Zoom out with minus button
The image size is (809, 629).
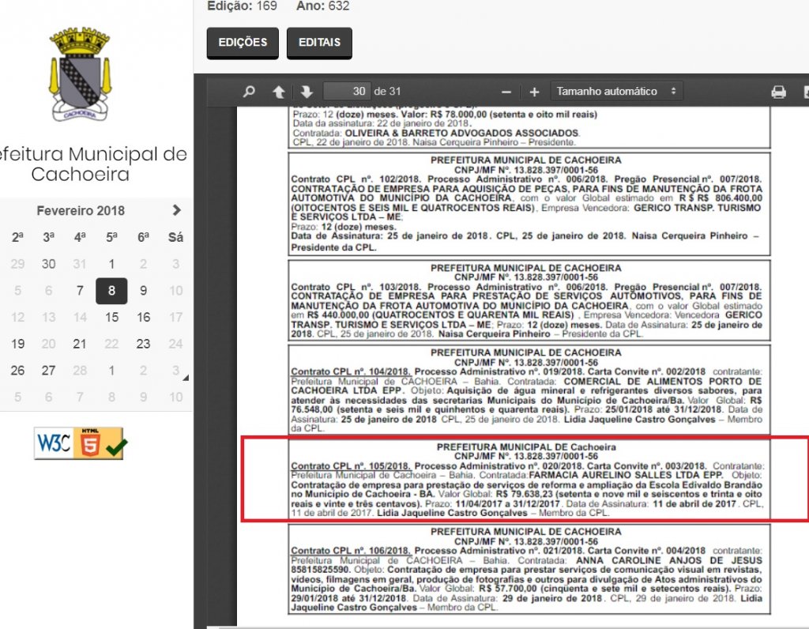pyautogui.click(x=506, y=92)
